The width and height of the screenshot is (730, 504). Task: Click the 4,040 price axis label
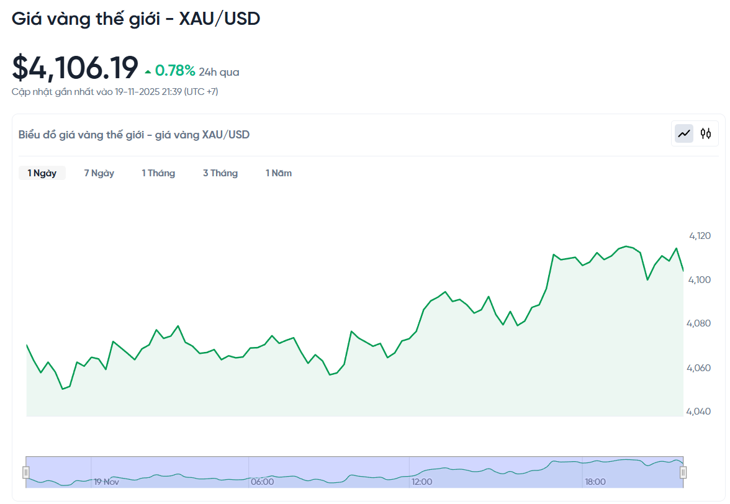(x=700, y=412)
